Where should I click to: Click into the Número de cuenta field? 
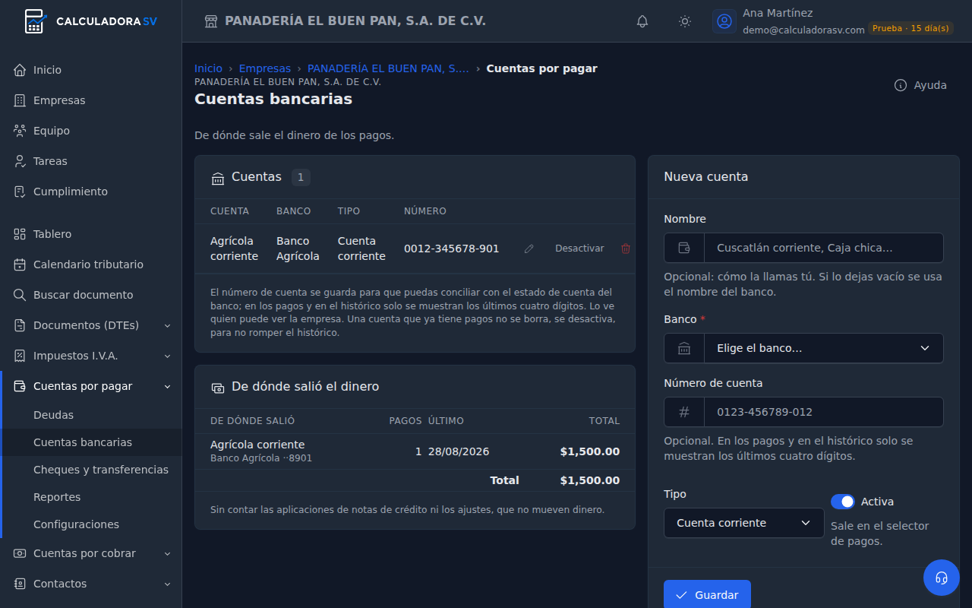point(824,412)
